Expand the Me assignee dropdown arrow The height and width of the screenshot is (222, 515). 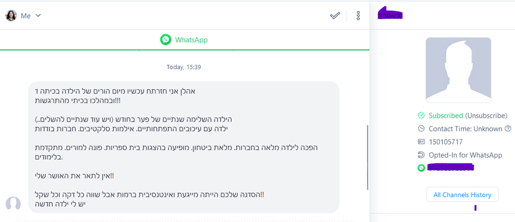pos(38,16)
